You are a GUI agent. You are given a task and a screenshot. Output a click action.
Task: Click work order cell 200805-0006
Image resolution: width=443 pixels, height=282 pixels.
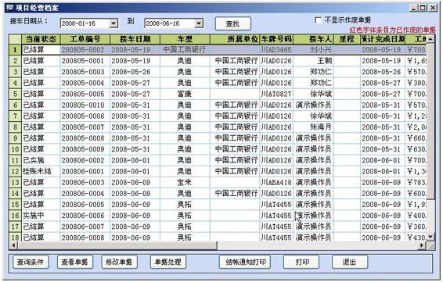85,116
